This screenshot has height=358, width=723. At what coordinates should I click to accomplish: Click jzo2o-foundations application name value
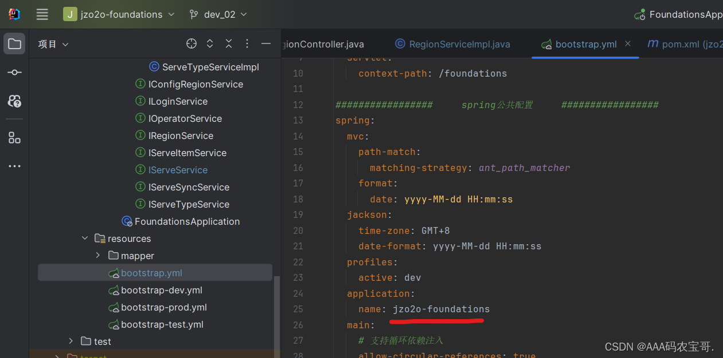[441, 309]
